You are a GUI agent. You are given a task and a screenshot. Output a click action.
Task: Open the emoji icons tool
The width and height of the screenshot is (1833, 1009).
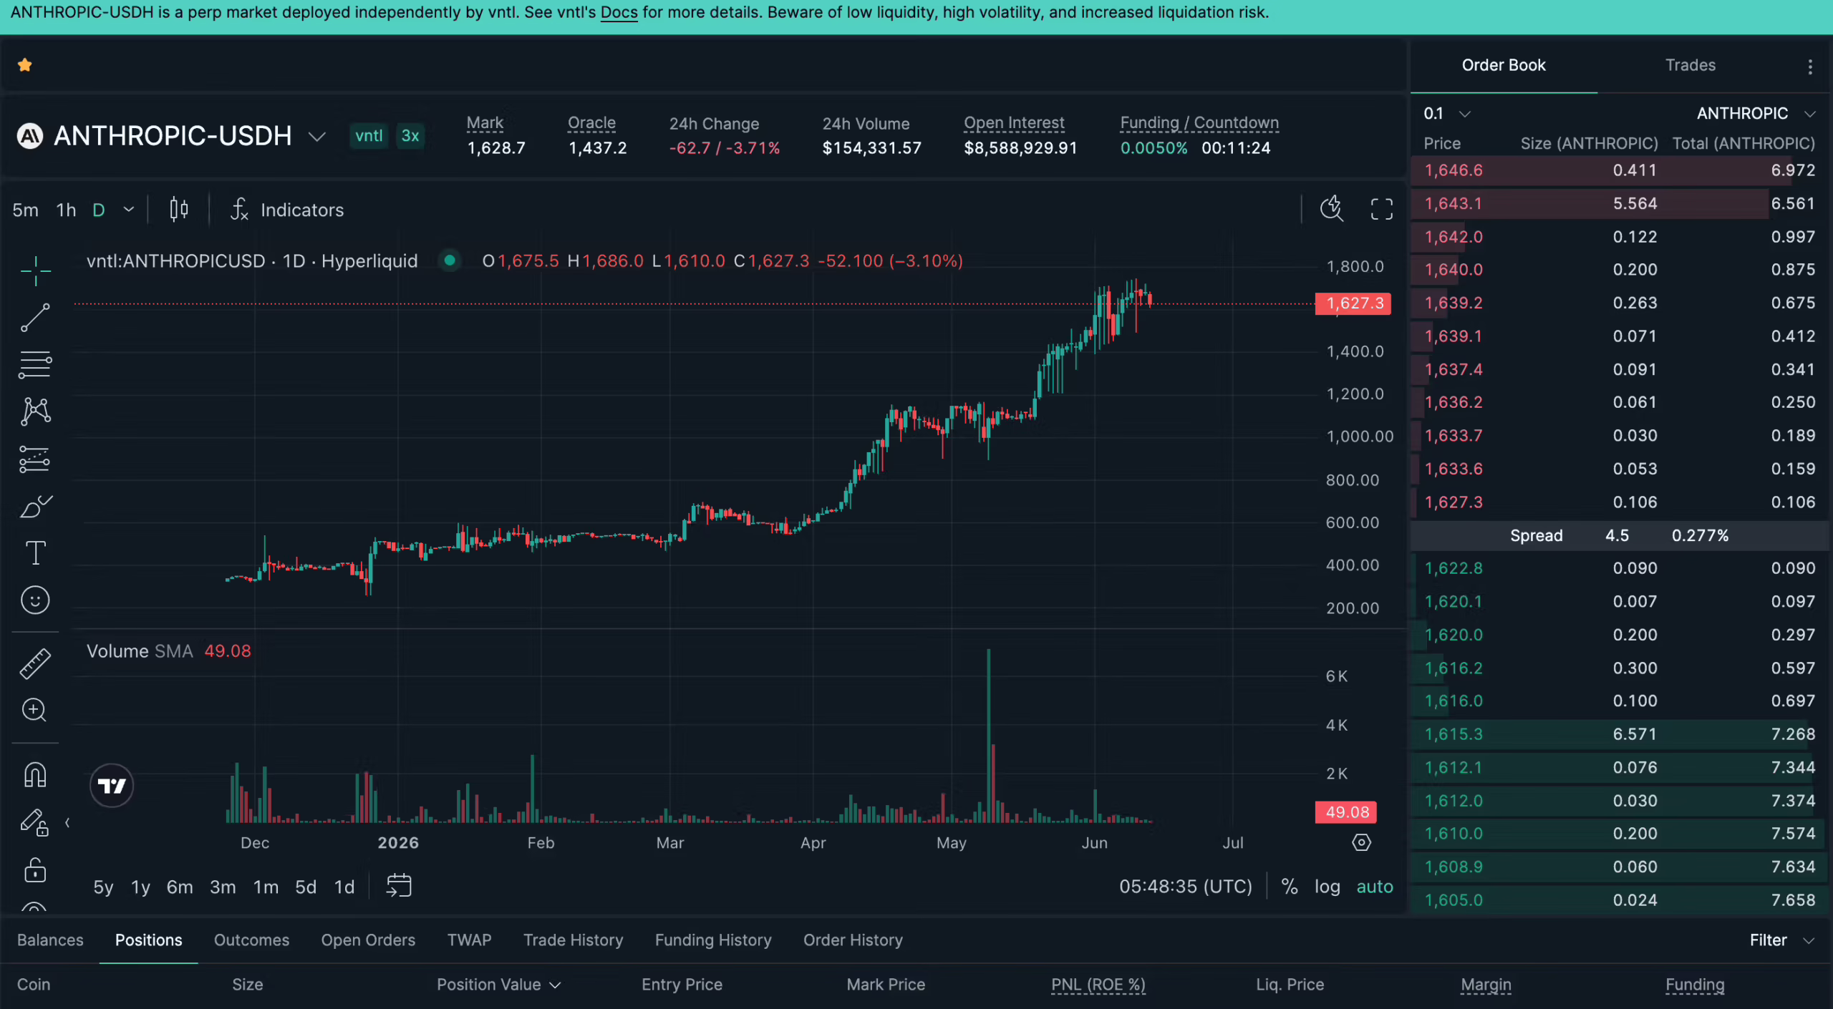[x=35, y=600]
